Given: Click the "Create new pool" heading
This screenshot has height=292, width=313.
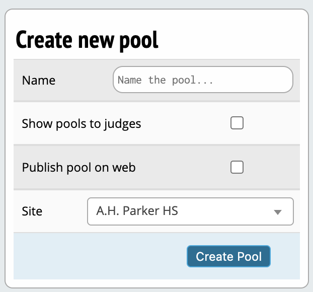Looking at the screenshot, I should click(x=87, y=40).
